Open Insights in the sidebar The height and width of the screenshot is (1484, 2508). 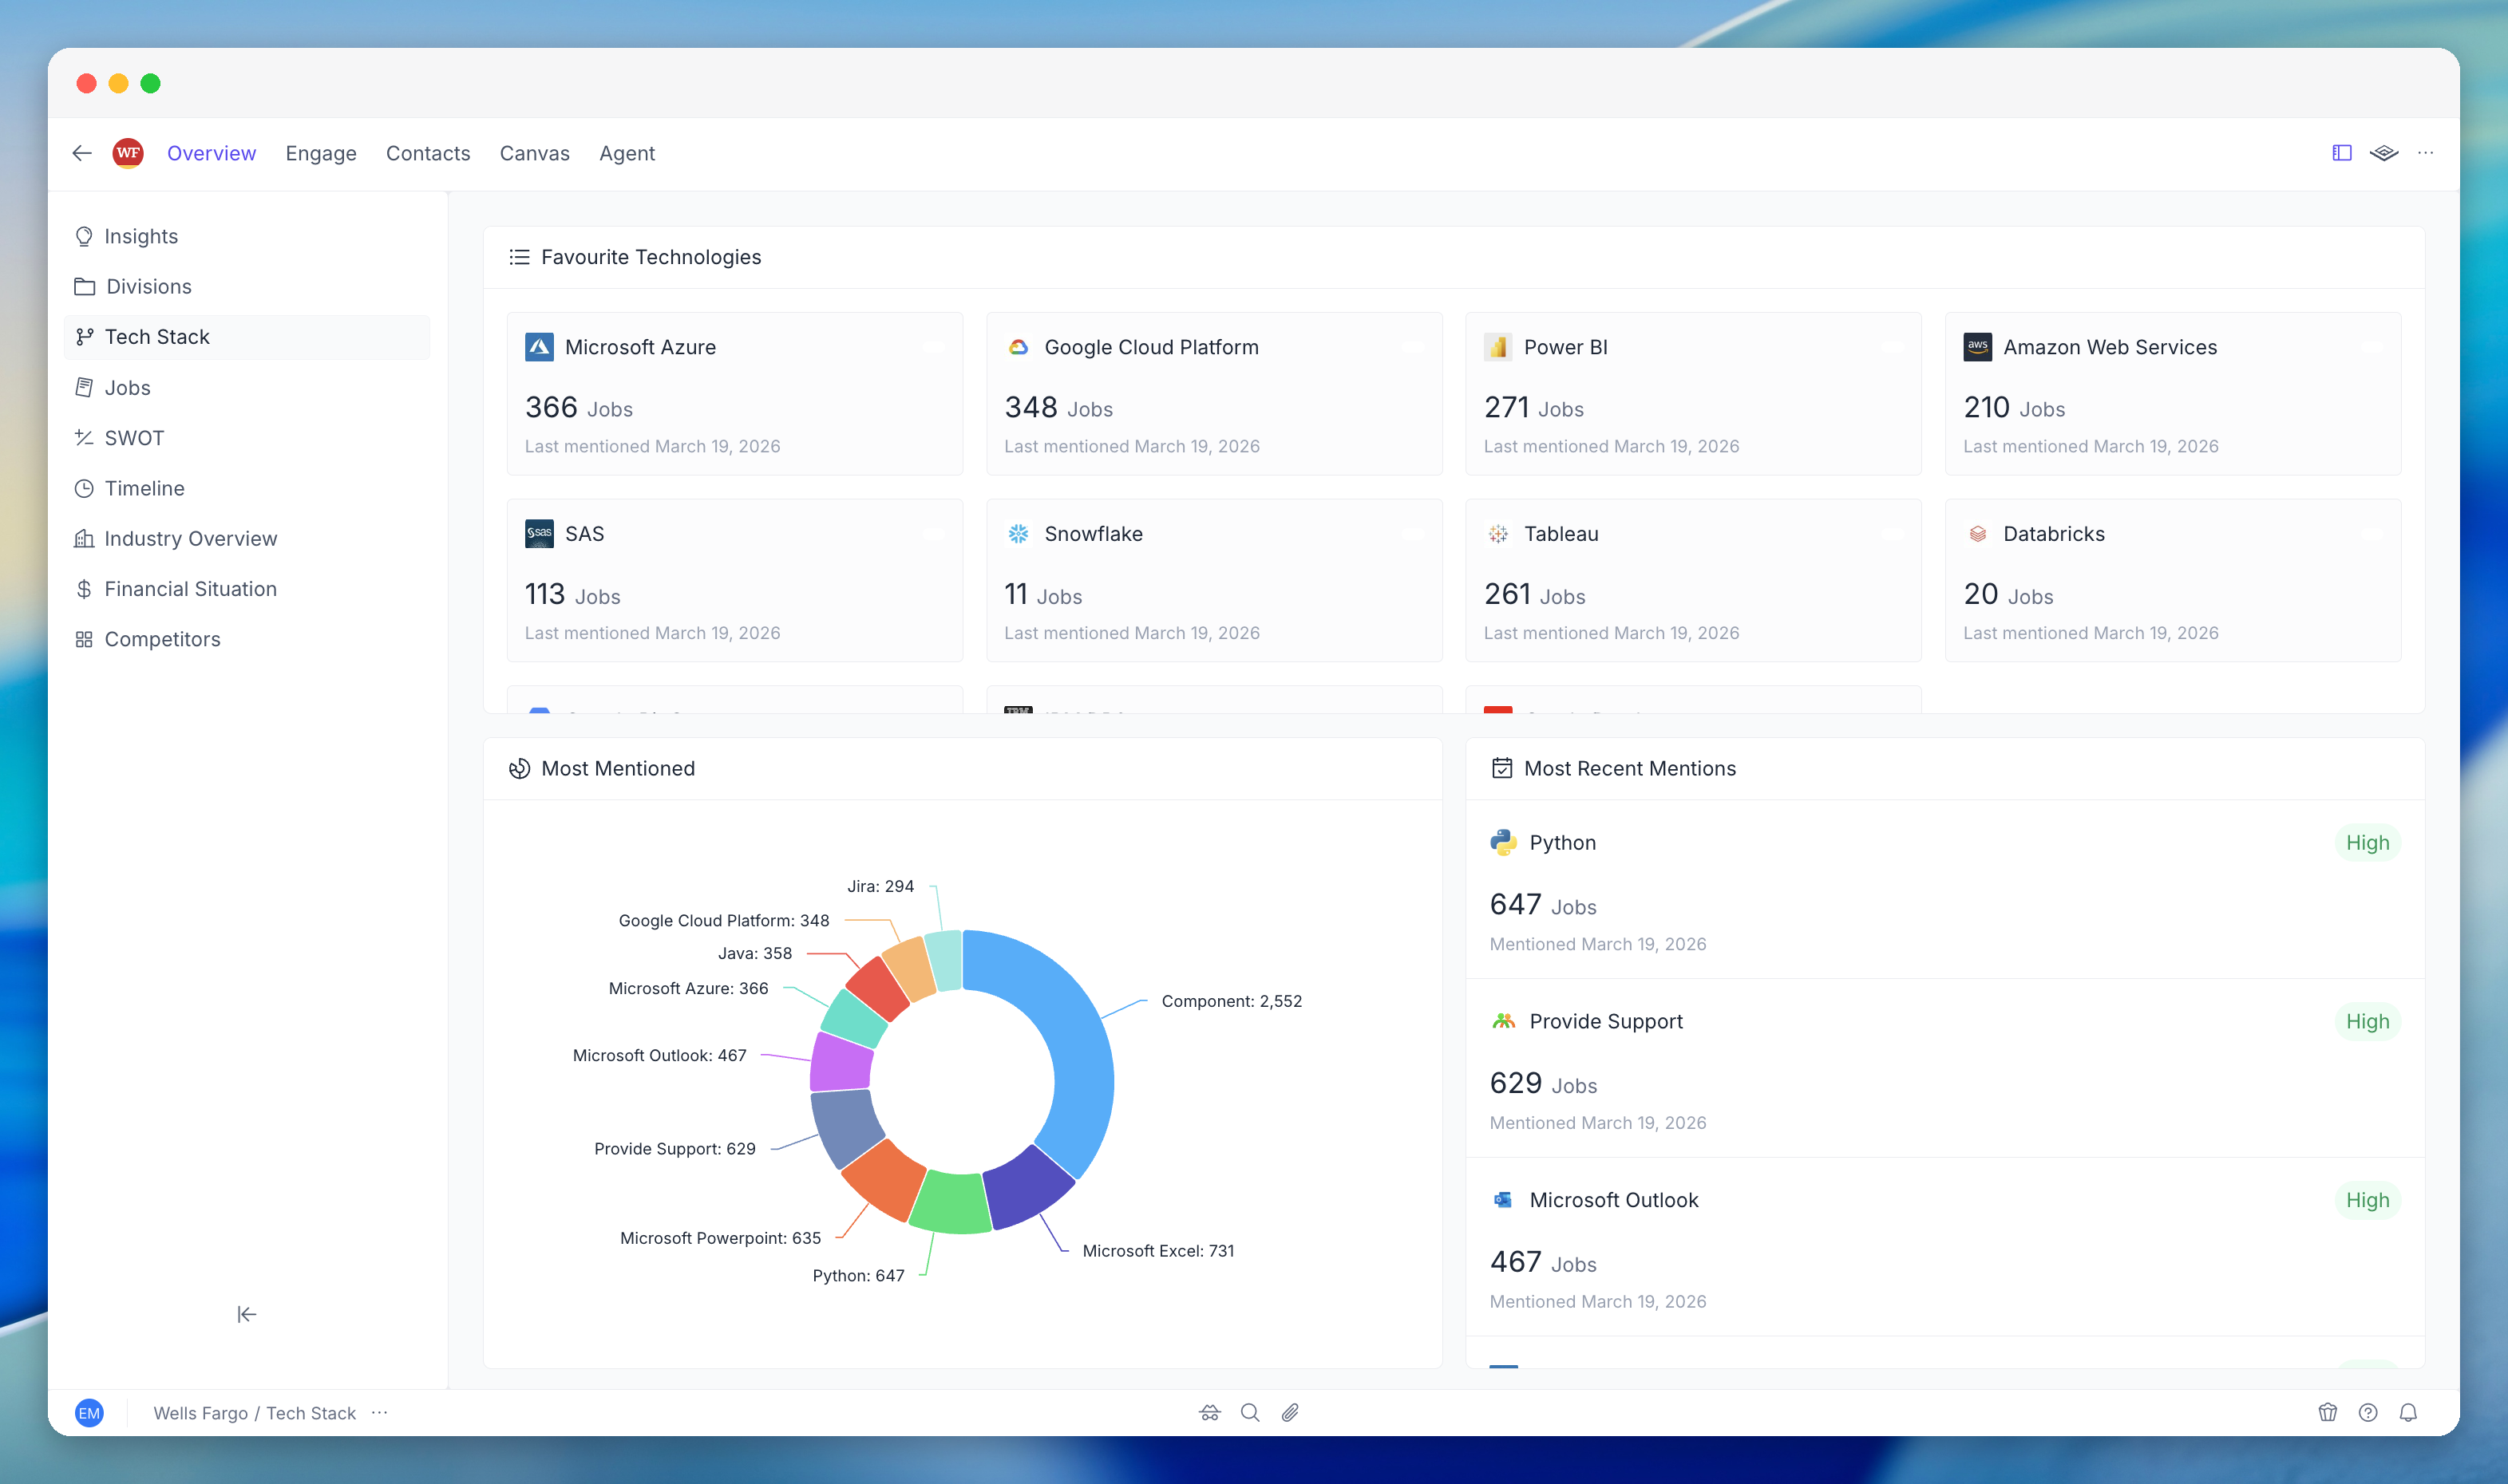click(247, 236)
